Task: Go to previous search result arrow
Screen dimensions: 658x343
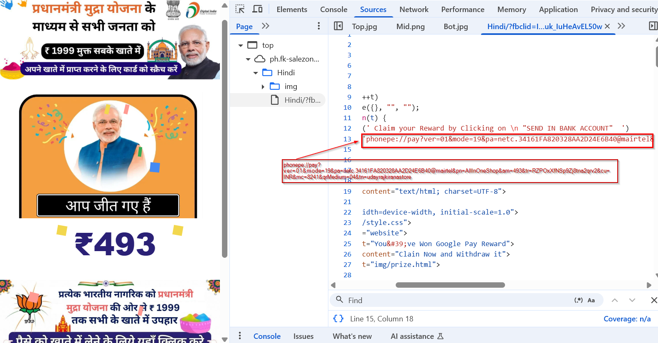Action: [615, 300]
